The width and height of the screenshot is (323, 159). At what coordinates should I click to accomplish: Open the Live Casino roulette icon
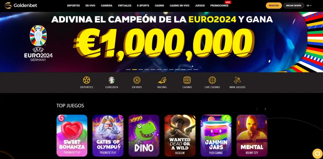pos(212,80)
